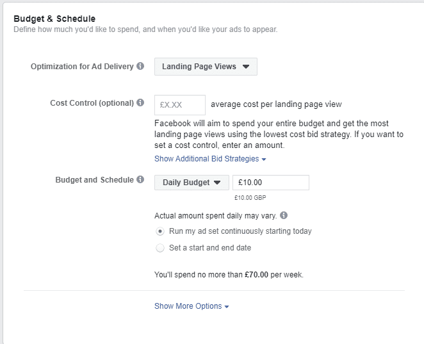The image size is (424, 344).
Task: Click the 'Budget & Schedule' section heading
Action: [x=54, y=19]
